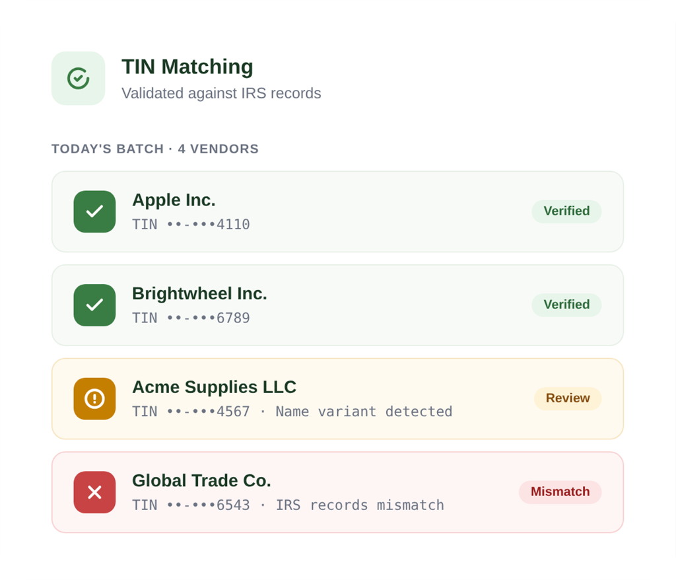
Task: Click Global Trade Co. red X icon
Action: coord(94,492)
